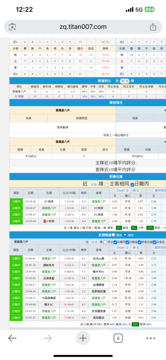Open 奈良體育會 team link
Viewport: 166px width, 360px height.
pyautogui.click(x=99, y=311)
